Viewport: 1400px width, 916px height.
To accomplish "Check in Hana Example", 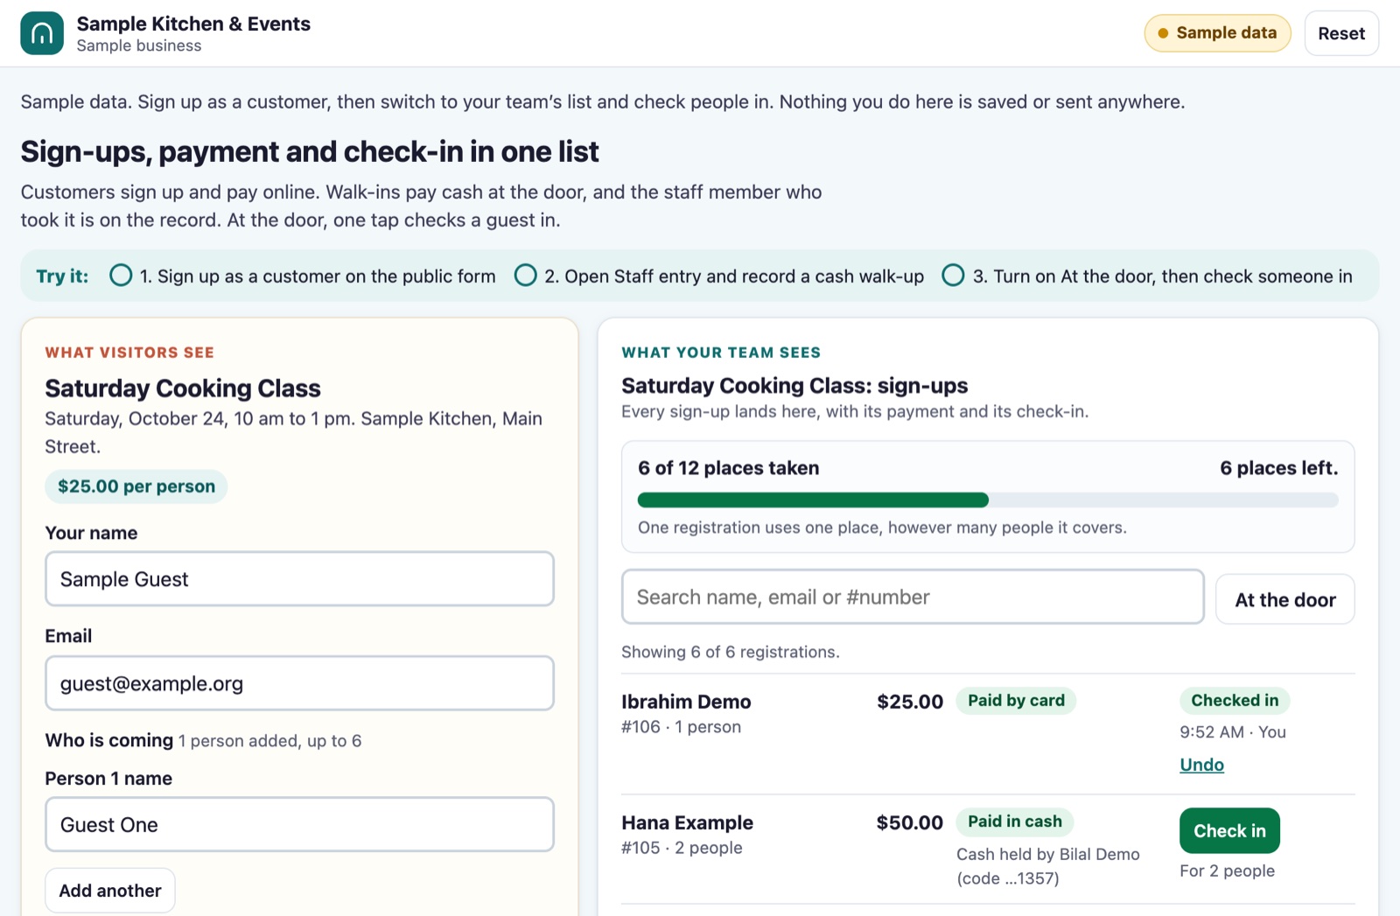I will click(x=1229, y=830).
